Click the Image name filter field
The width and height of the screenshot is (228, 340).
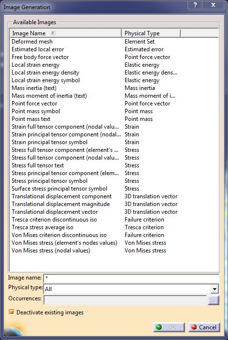tap(131, 278)
